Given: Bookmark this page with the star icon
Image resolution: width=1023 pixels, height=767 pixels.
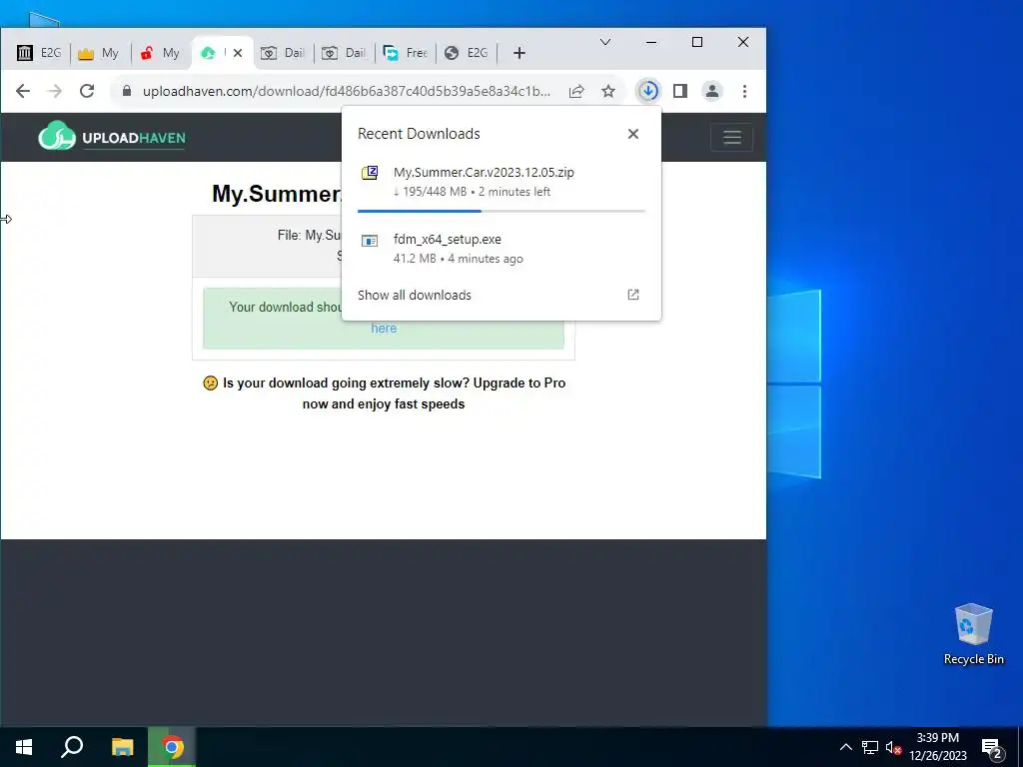Looking at the screenshot, I should click(x=608, y=91).
